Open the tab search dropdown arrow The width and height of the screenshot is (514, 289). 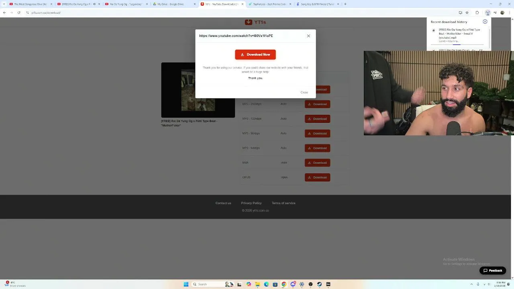3,4
